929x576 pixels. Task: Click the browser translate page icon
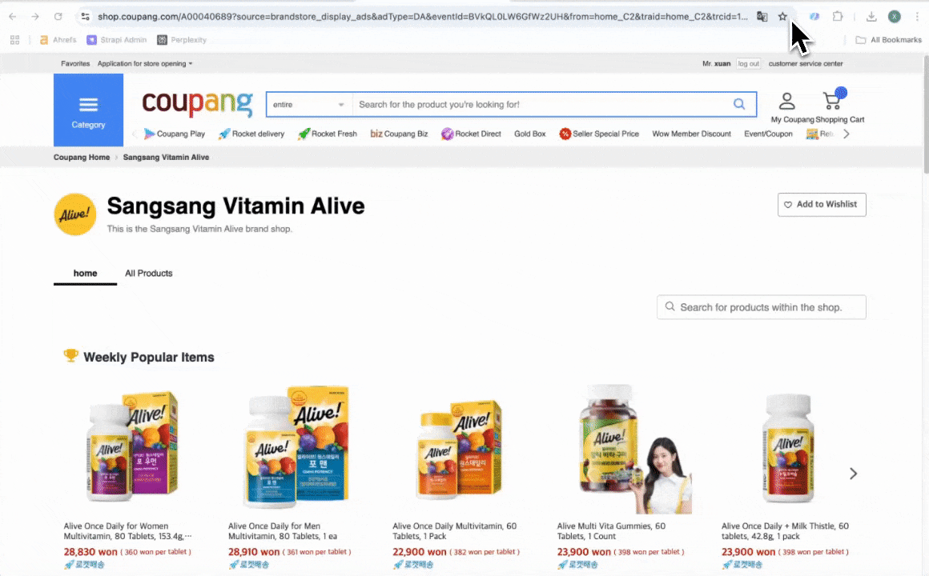click(762, 17)
